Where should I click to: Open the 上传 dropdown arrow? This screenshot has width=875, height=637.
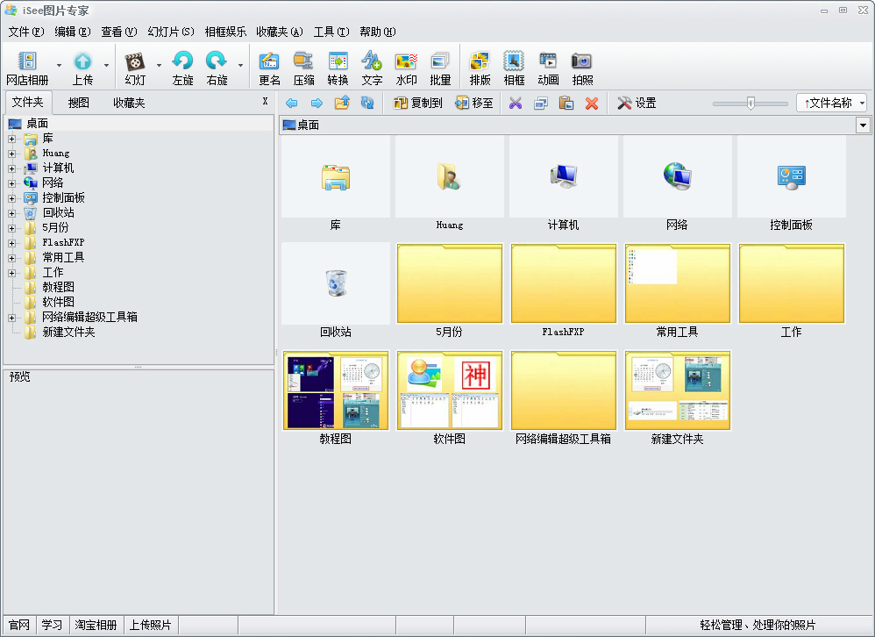[x=106, y=65]
